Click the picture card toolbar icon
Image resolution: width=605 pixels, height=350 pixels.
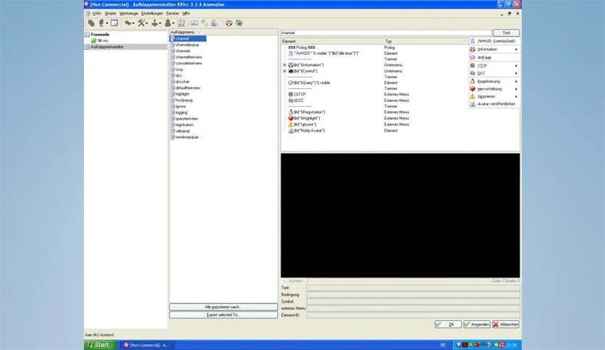pyautogui.click(x=194, y=23)
